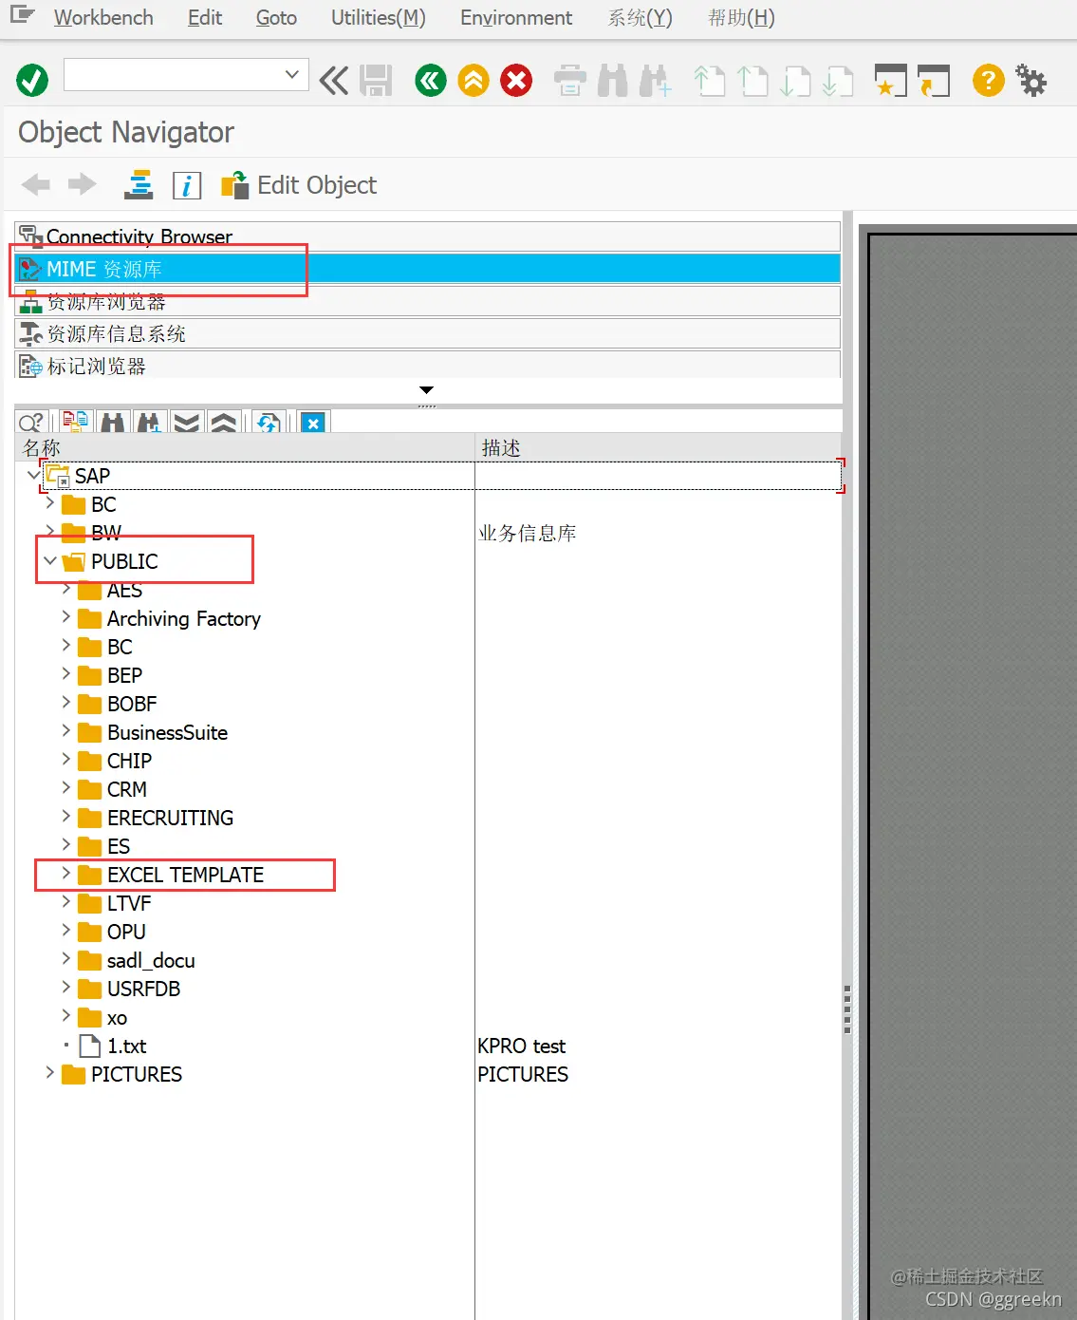This screenshot has width=1077, height=1320.
Task: Click the display object list icon
Action: coord(139,184)
